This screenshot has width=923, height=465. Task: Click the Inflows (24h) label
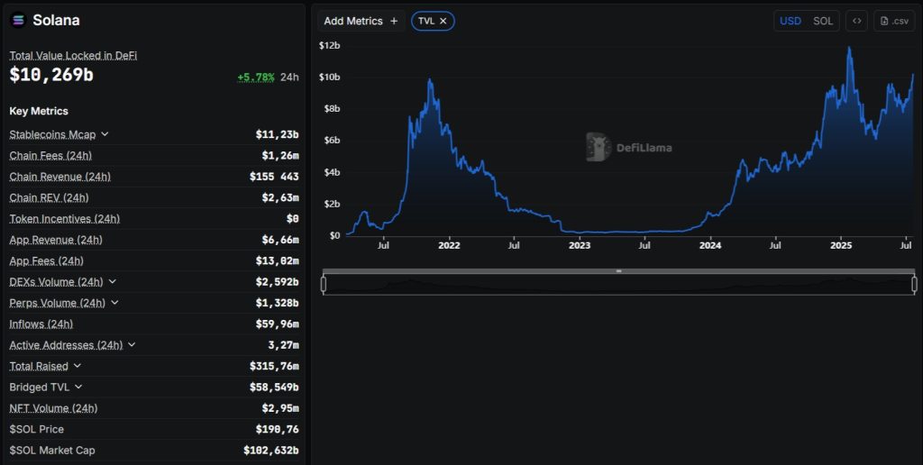[x=41, y=324]
